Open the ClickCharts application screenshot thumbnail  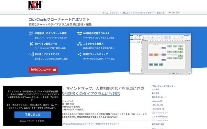[x=160, y=53]
